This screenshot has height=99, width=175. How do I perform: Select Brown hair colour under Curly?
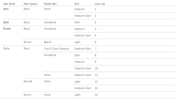pyautogui.click(x=28, y=95)
